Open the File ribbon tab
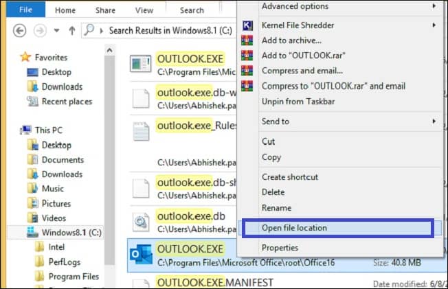Screen dimensions: 448x289 point(25,10)
